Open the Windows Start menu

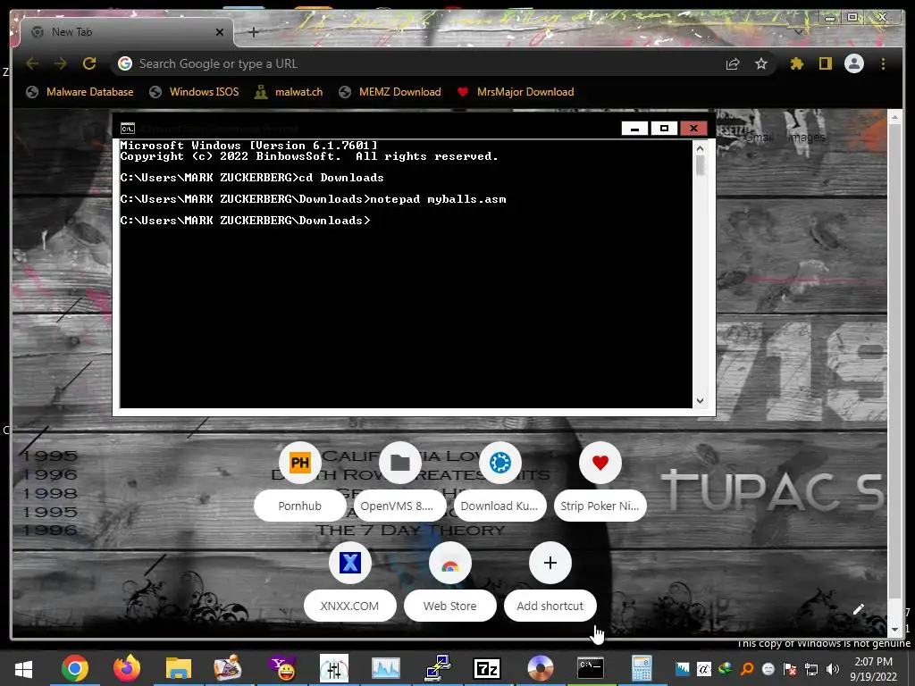tap(24, 668)
